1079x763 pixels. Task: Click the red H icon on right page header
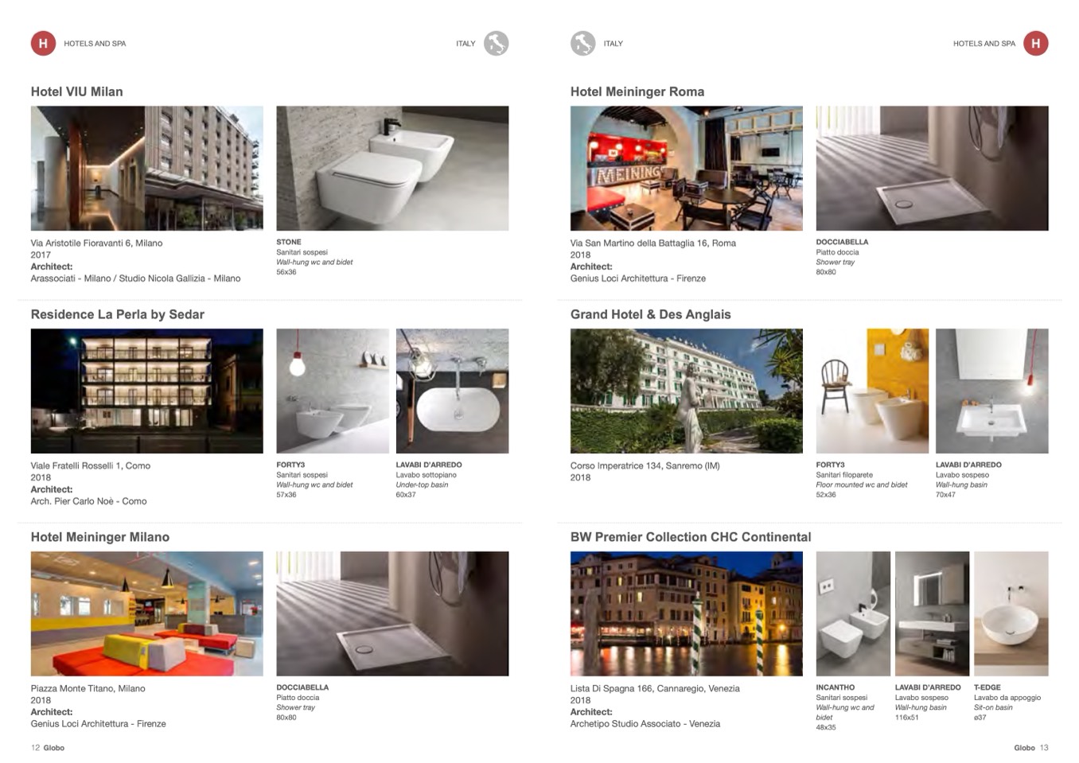[x=1035, y=43]
